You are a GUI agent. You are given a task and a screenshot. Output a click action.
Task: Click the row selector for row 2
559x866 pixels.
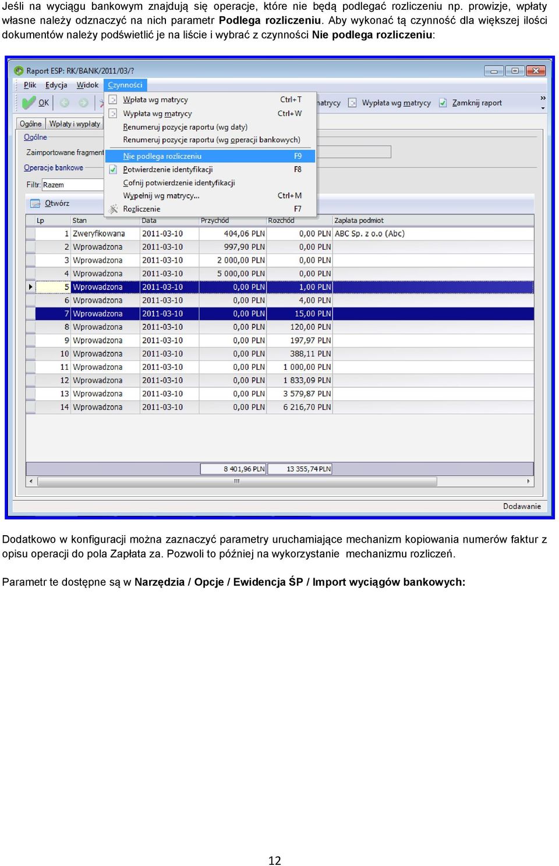(31, 247)
